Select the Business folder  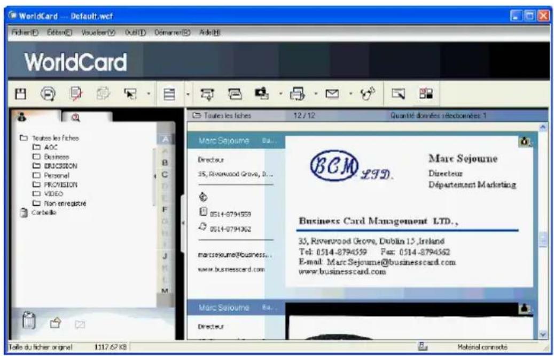coord(51,157)
